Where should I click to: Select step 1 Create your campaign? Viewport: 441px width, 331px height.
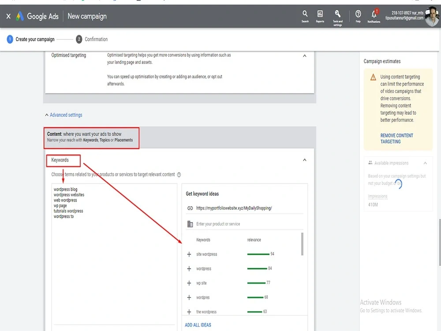(x=31, y=39)
